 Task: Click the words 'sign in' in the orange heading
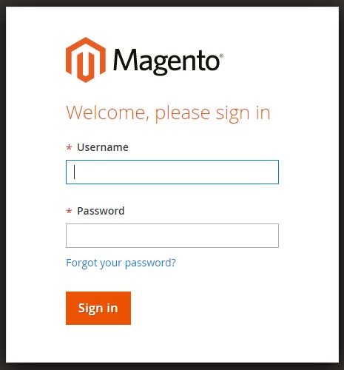click(243, 114)
